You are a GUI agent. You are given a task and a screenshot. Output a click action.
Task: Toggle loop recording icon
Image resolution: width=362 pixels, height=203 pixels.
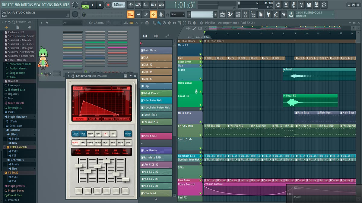(161, 5)
